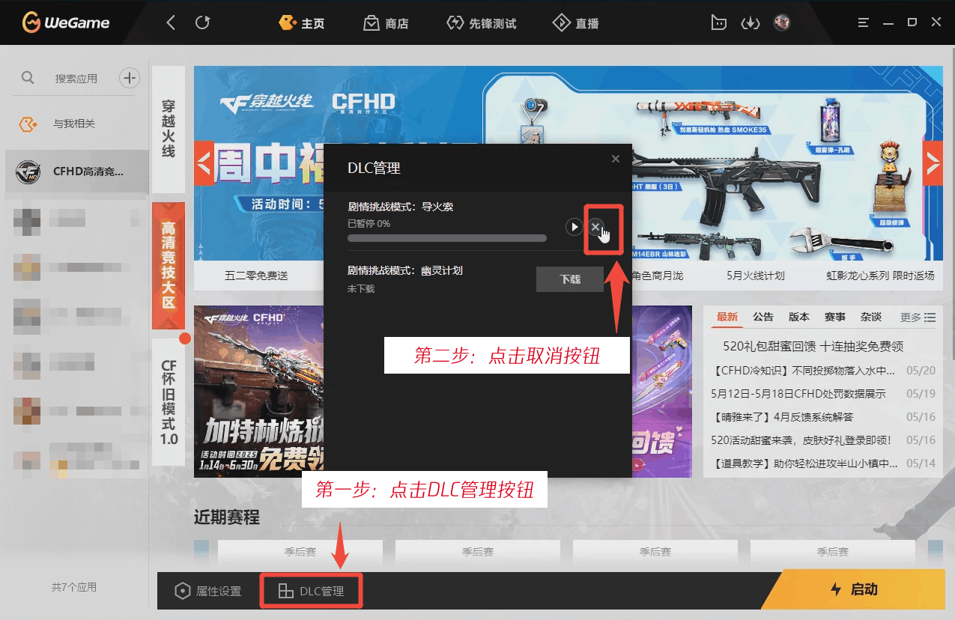Screen dimensions: 955x620
Task: Open the 五二零免费送 banner caption
Action: (x=256, y=276)
